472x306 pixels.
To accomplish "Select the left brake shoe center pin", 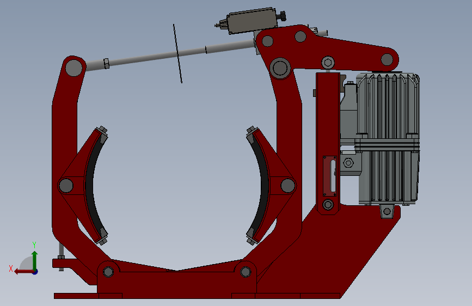I will click(x=66, y=186).
